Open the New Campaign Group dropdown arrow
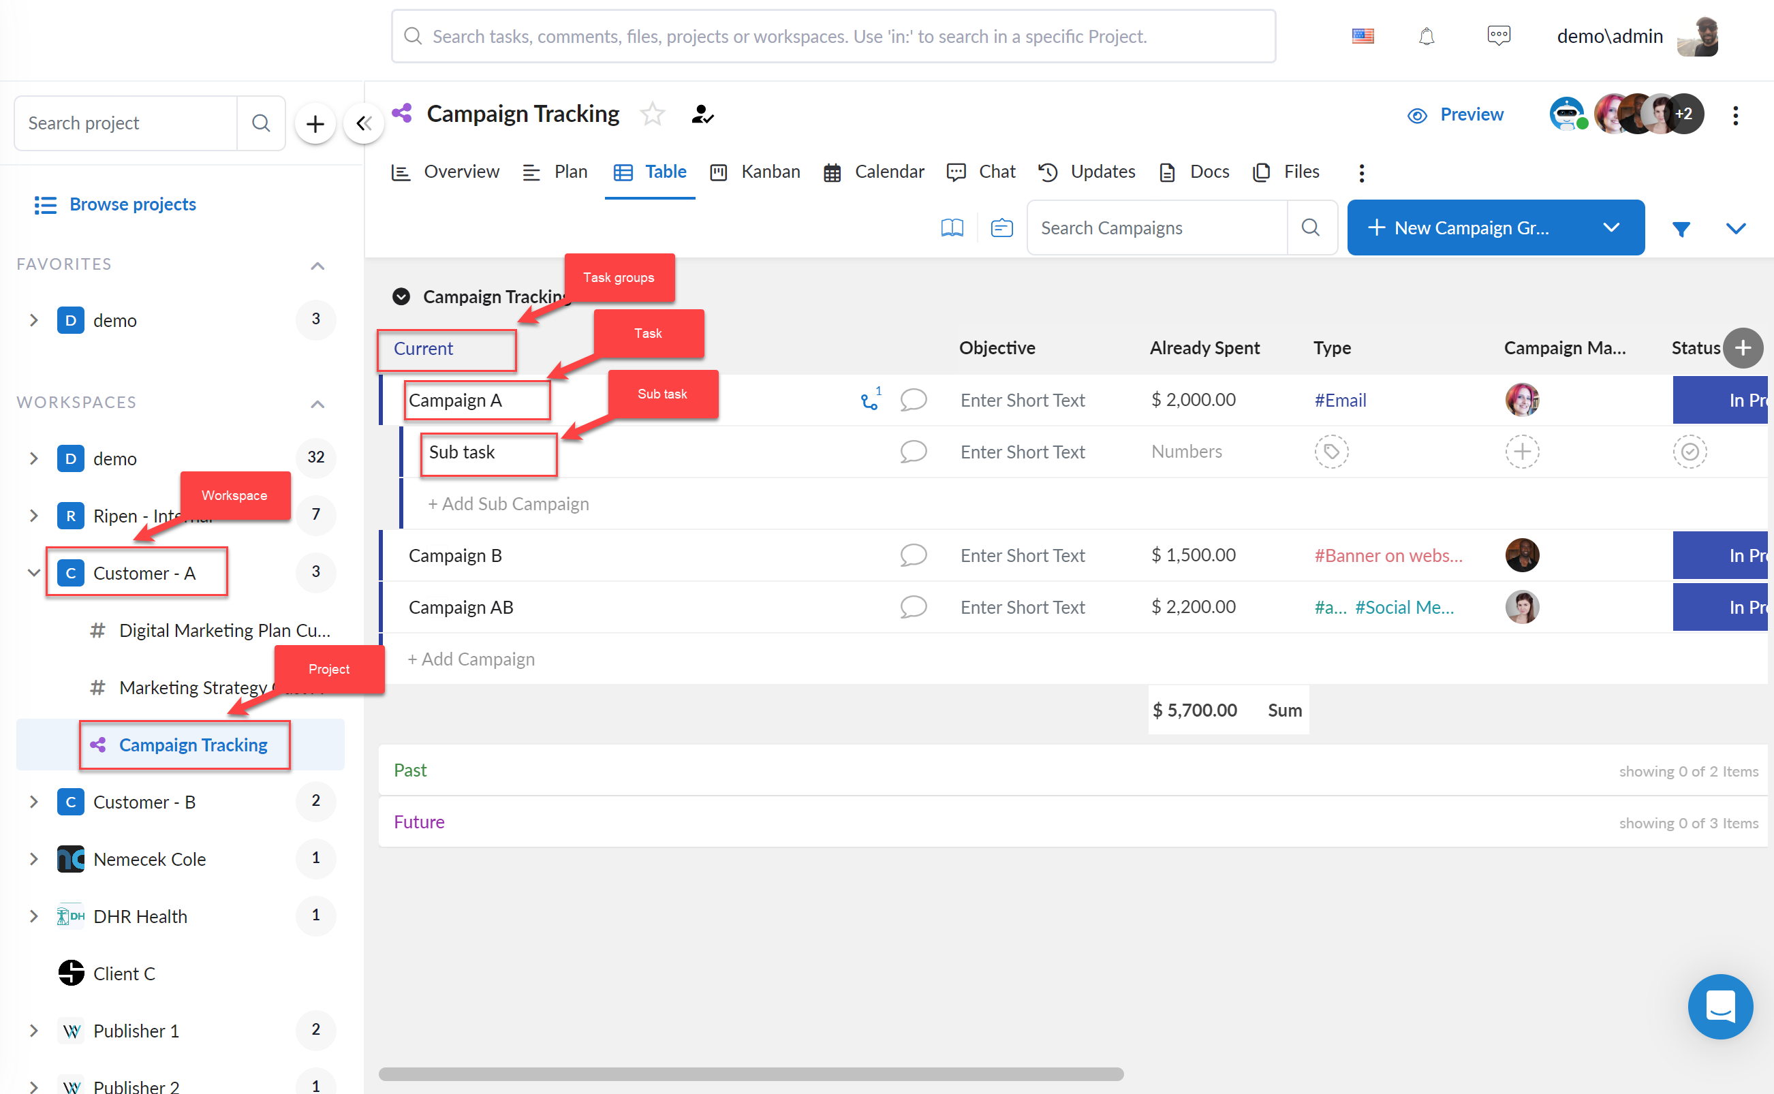Image resolution: width=1774 pixels, height=1094 pixels. point(1610,228)
